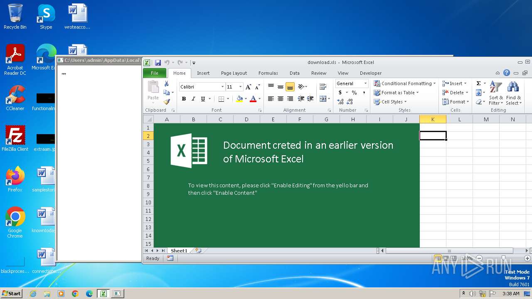This screenshot has width=532, height=299.
Task: Click Decrease Decimal button
Action: click(350, 102)
